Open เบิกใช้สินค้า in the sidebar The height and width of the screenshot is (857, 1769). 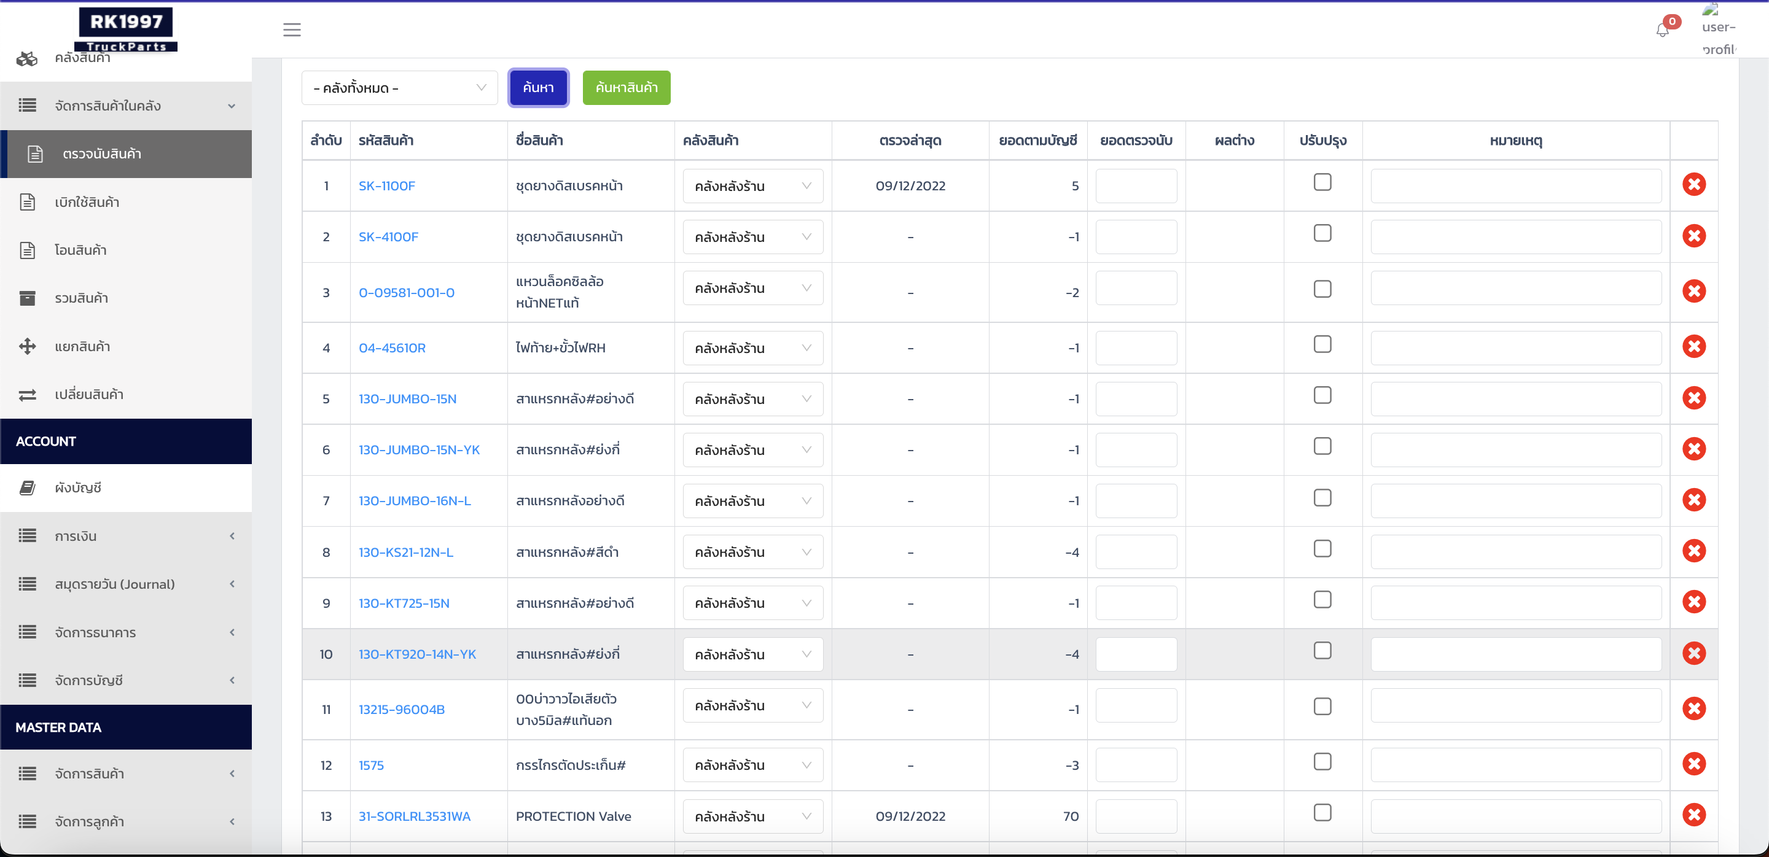tap(87, 203)
